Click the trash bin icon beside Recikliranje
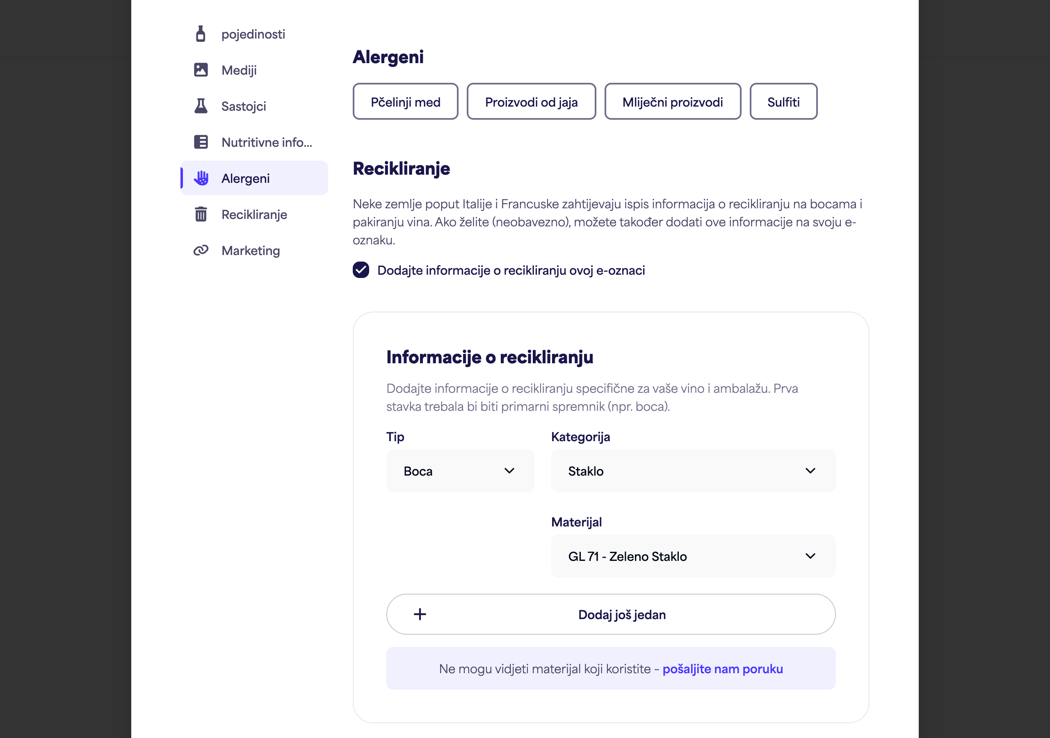The image size is (1050, 738). (x=201, y=214)
